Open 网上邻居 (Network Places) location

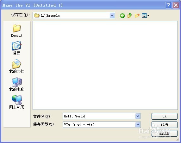17,102
